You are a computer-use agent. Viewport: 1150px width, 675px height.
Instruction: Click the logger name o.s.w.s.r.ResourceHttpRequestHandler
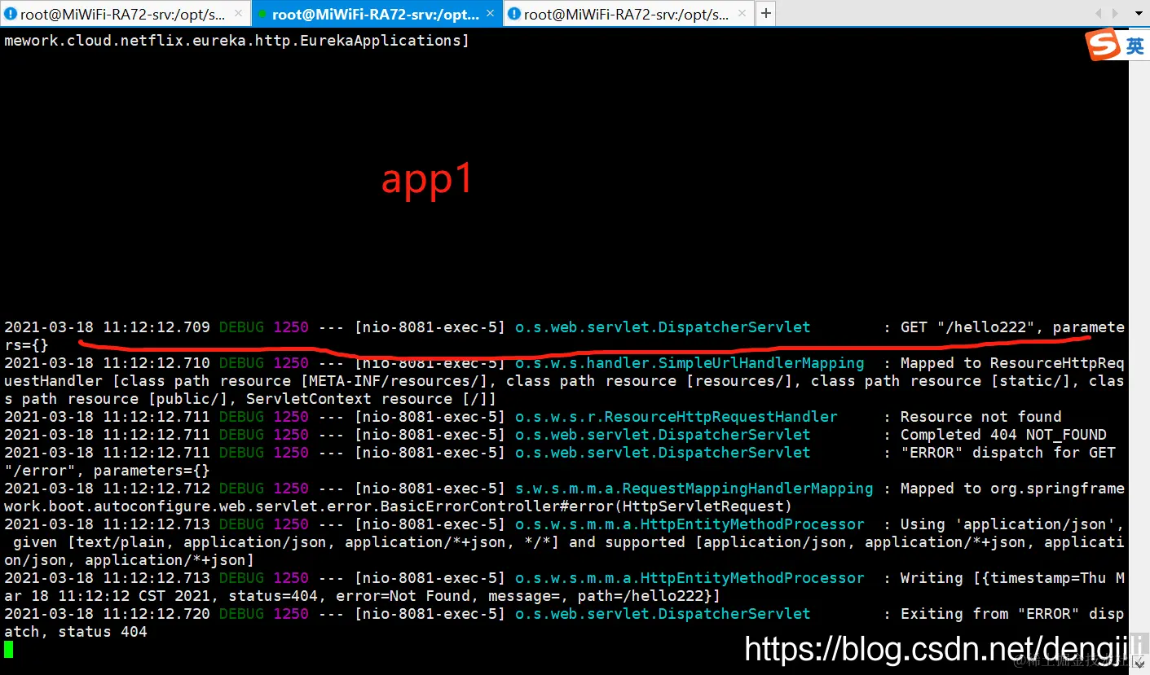coord(676,417)
